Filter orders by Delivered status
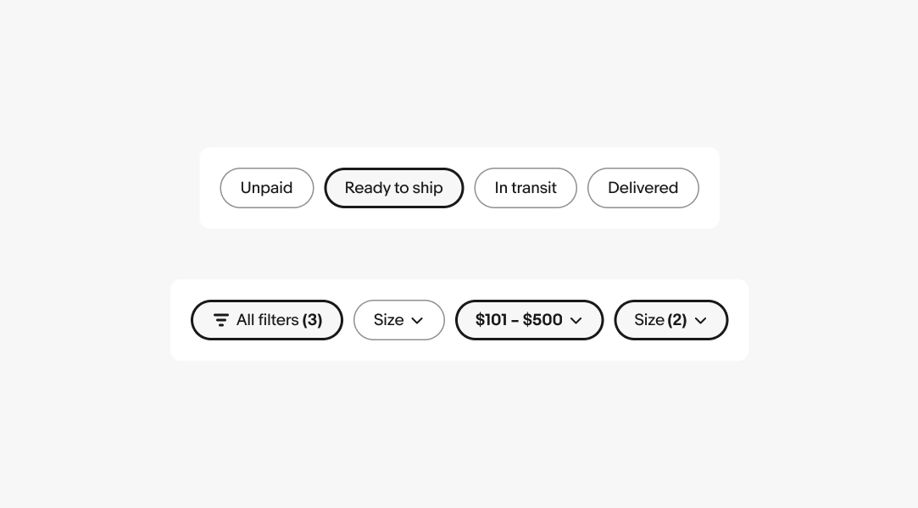This screenshot has width=918, height=508. pyautogui.click(x=643, y=188)
